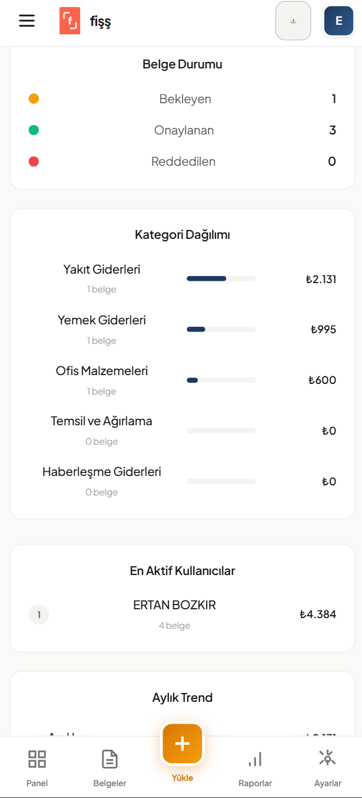
Task: Click the Yakıt Giderleri progress bar
Action: click(x=221, y=278)
